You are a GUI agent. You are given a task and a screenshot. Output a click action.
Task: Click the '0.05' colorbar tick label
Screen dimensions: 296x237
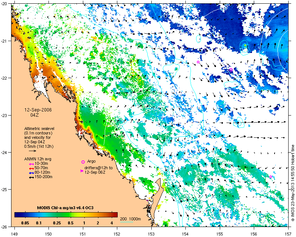pos(25,223)
